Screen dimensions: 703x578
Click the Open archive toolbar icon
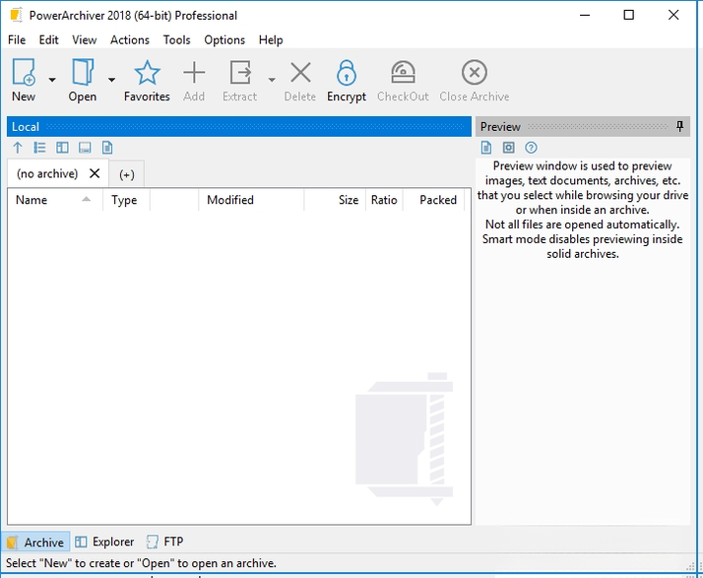coord(83,72)
